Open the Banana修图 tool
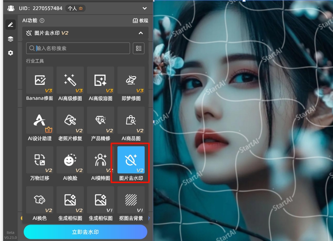Viewport: 333px width, 241px height. 40,80
